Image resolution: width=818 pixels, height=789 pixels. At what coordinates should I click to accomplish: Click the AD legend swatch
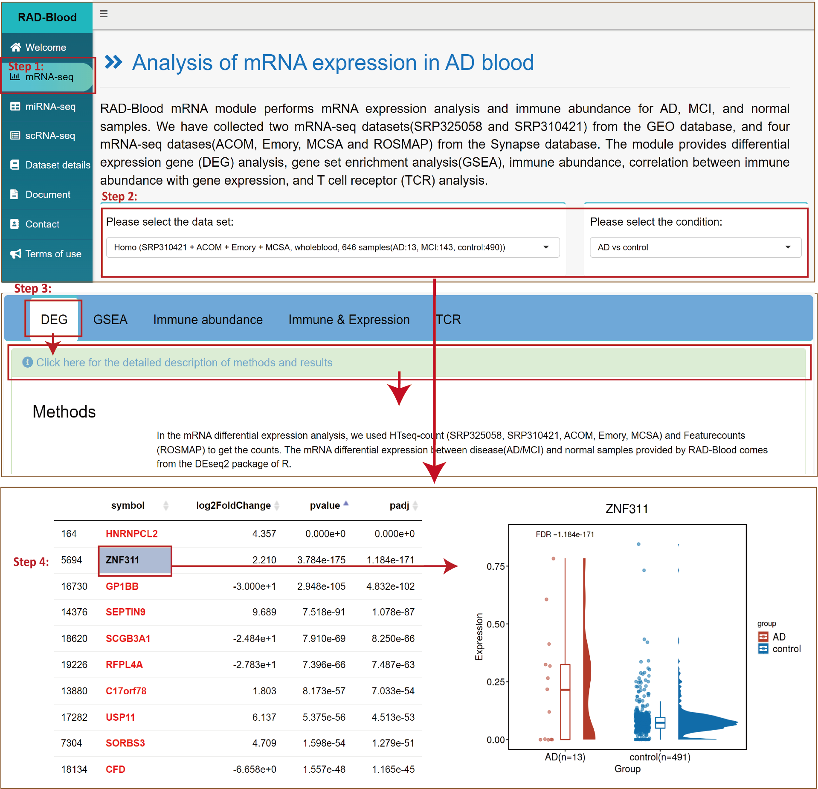(x=763, y=637)
